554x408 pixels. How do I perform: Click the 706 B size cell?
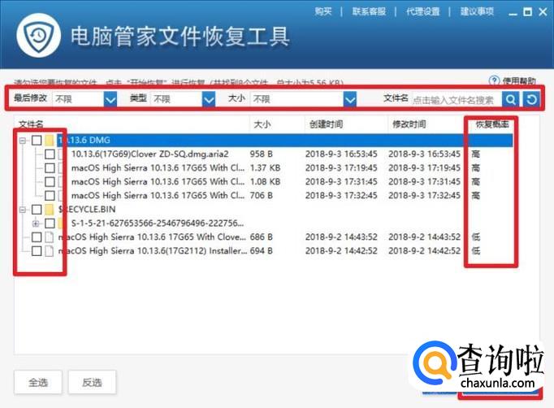261,196
